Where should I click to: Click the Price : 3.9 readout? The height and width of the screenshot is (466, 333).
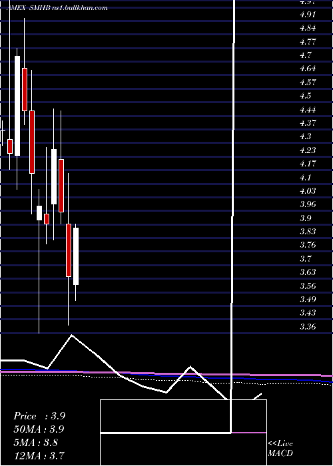click(x=39, y=416)
